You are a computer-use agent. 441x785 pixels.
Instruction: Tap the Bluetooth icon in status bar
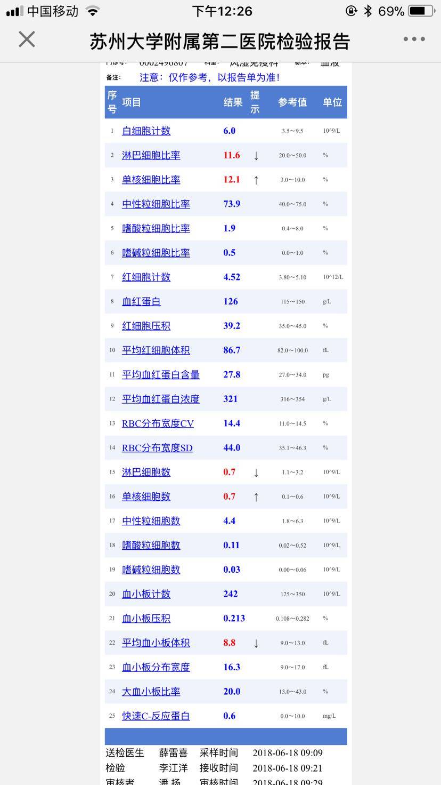[368, 11]
